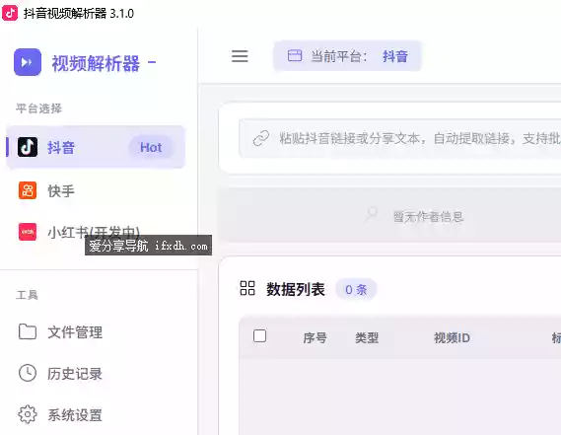This screenshot has width=561, height=435.
Task: Click the platform card icon beside 当前平台
Action: [x=295, y=56]
